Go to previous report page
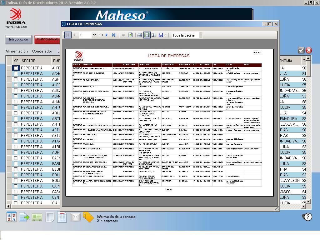This screenshot has height=240, width=320. [74, 35]
